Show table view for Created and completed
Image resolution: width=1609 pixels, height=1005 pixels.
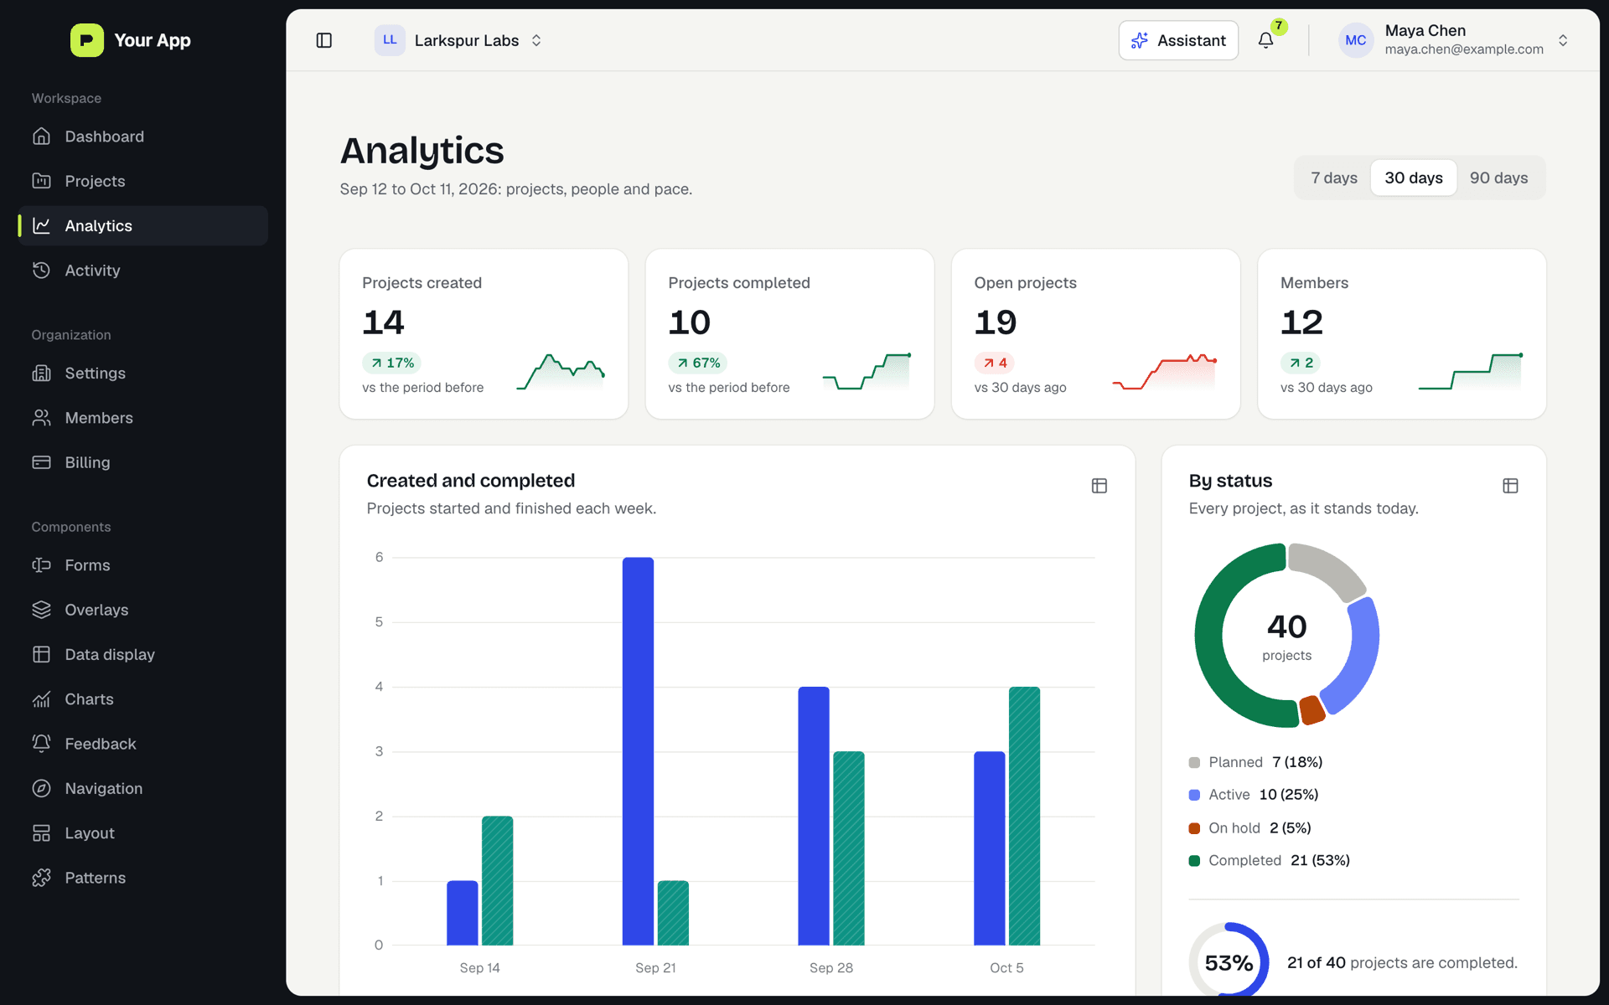pos(1099,486)
